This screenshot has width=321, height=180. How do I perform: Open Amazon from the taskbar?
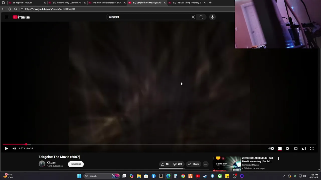coord(161,176)
